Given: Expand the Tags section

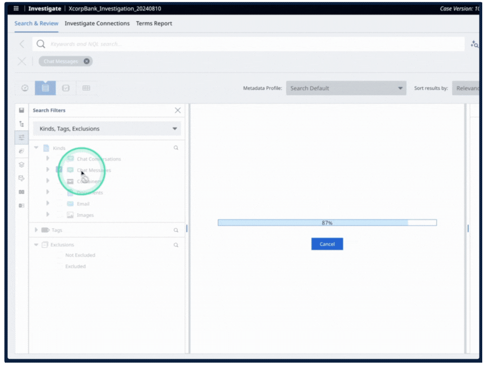Looking at the screenshot, I should coord(36,230).
